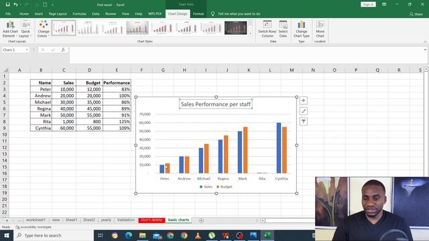Click the Share button
This screenshot has width=429, height=241.
[416, 14]
